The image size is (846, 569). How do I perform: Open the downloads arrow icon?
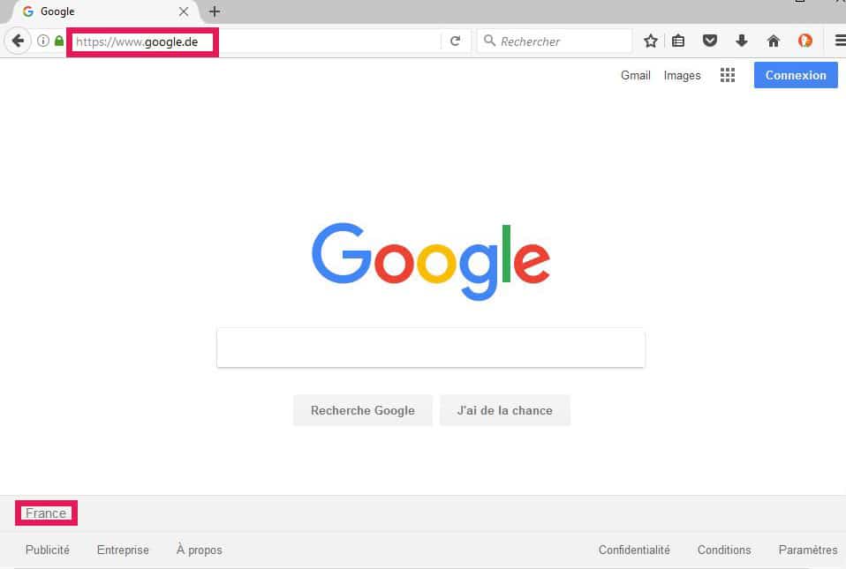tap(742, 41)
